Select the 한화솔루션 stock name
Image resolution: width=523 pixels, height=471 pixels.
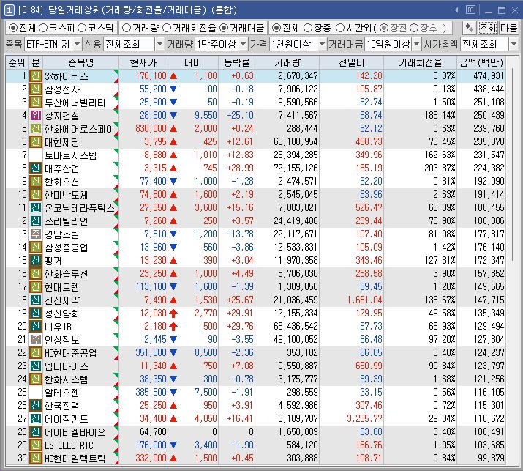(67, 274)
